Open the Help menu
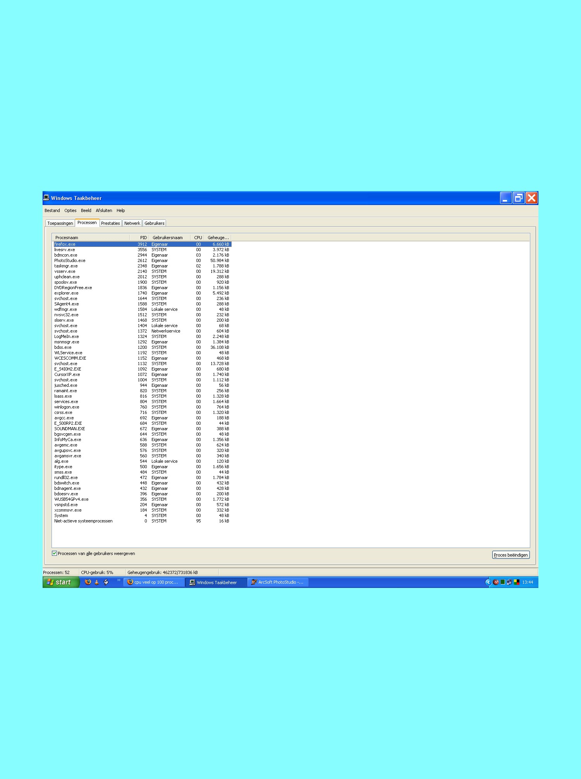581x779 pixels. [x=120, y=210]
